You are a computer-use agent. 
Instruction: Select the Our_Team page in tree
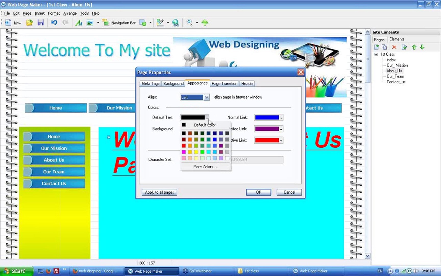[x=395, y=76]
